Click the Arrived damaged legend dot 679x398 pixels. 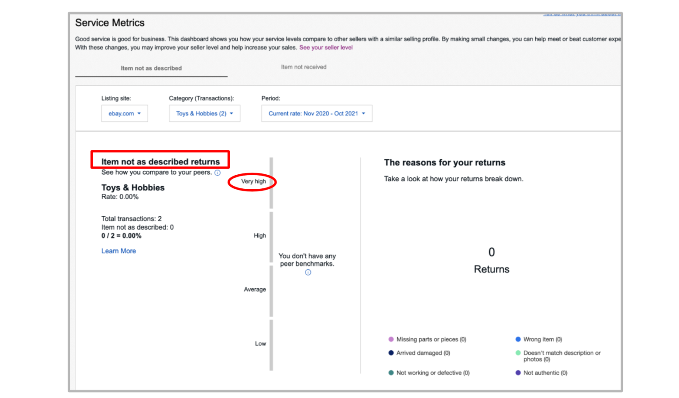[391, 353]
